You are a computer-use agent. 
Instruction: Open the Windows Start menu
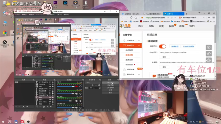pyautogui.click(x=3, y=122)
